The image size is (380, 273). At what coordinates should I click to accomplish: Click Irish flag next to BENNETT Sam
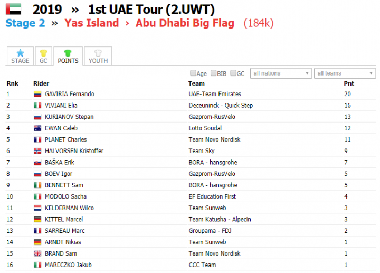(x=37, y=185)
